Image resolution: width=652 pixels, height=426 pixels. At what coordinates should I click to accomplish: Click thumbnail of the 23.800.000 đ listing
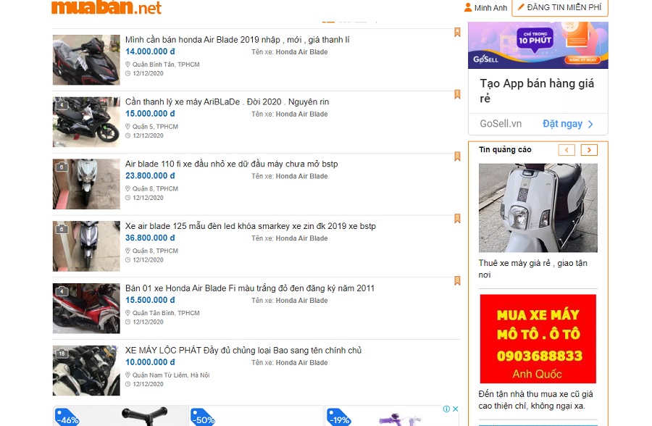(86, 184)
